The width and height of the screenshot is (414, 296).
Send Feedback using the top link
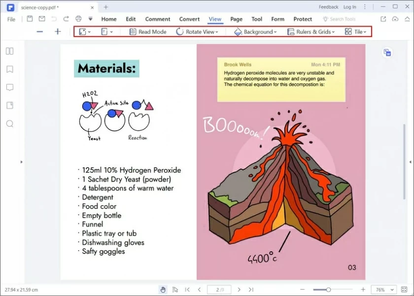coord(329,7)
